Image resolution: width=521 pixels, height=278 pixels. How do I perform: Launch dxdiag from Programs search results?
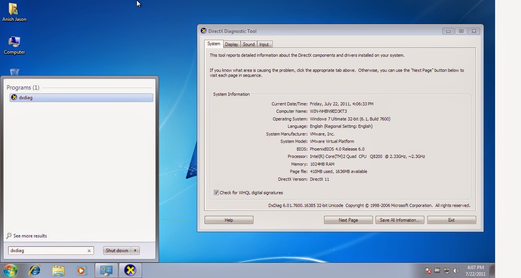(x=81, y=98)
